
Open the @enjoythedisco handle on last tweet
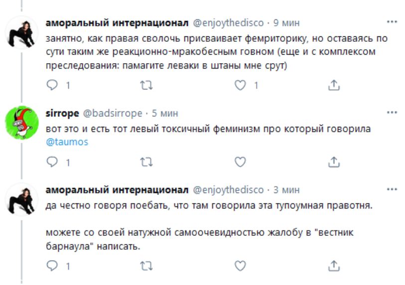[x=228, y=190]
